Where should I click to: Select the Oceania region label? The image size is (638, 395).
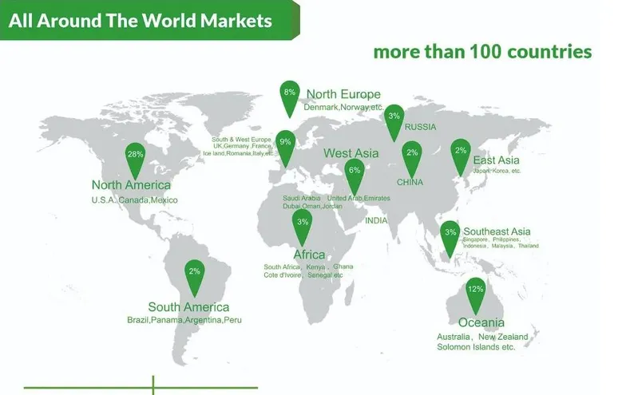(x=481, y=322)
